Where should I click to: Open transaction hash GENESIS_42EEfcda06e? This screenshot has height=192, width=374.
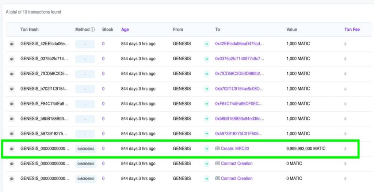pos(45,44)
